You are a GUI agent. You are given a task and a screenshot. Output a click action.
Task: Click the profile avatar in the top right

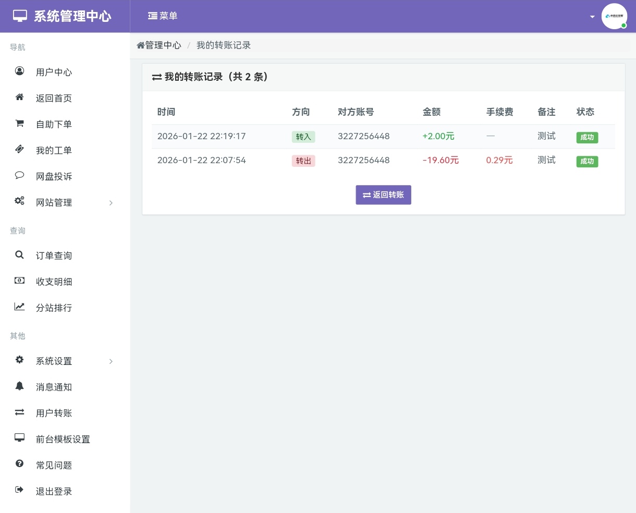click(x=615, y=16)
